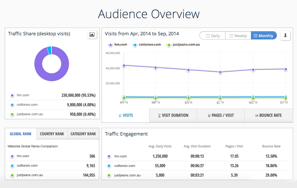297x188 pixels.
Task: Click hm.com pages per visit 17.05
Action: pos(234,156)
